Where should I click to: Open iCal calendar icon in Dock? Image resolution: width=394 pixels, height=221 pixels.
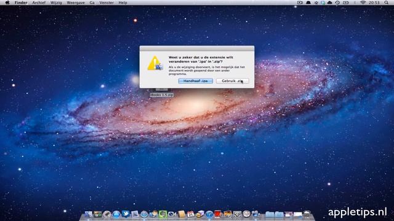click(x=191, y=214)
